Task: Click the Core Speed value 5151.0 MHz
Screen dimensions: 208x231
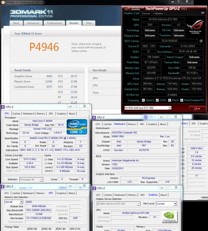Action: point(30,159)
